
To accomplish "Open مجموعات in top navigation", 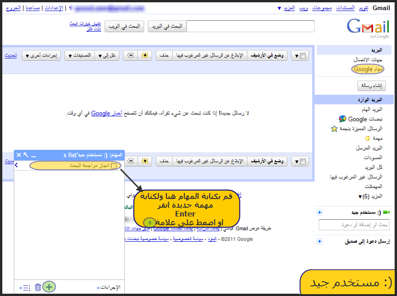I will 322,8.
